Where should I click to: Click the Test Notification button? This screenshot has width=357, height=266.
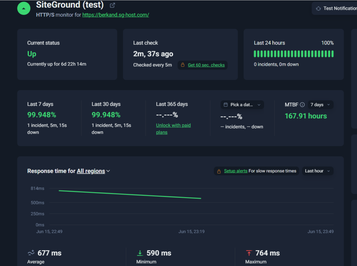click(x=335, y=8)
